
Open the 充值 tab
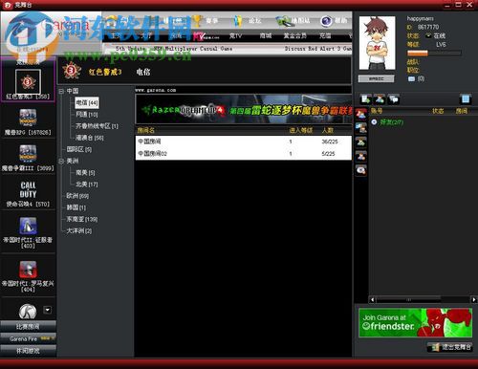coord(325,35)
